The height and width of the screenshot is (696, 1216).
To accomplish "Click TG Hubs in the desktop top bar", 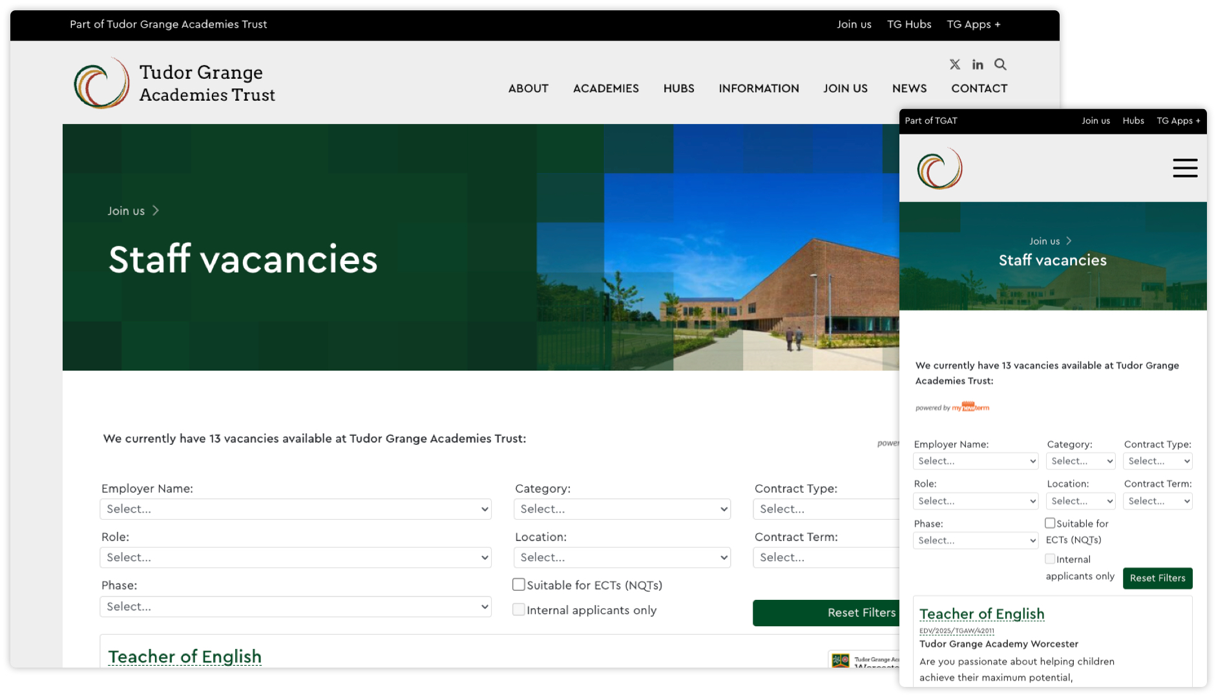I will coord(908,25).
